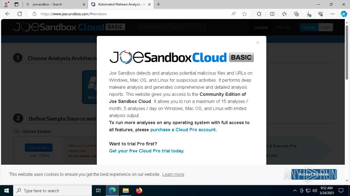Open File Explorer from taskbar
This screenshot has height=196, width=350.
(x=126, y=191)
